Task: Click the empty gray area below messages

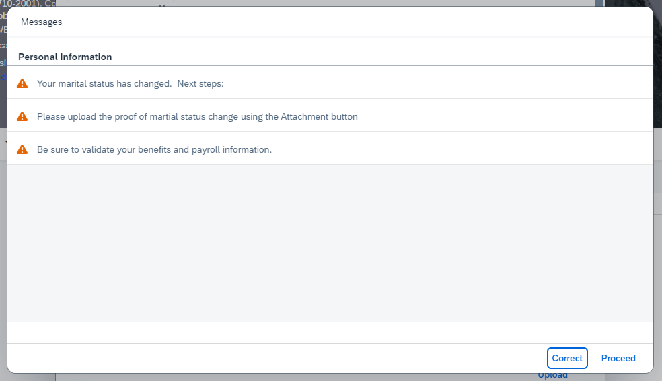Action: pos(330,243)
